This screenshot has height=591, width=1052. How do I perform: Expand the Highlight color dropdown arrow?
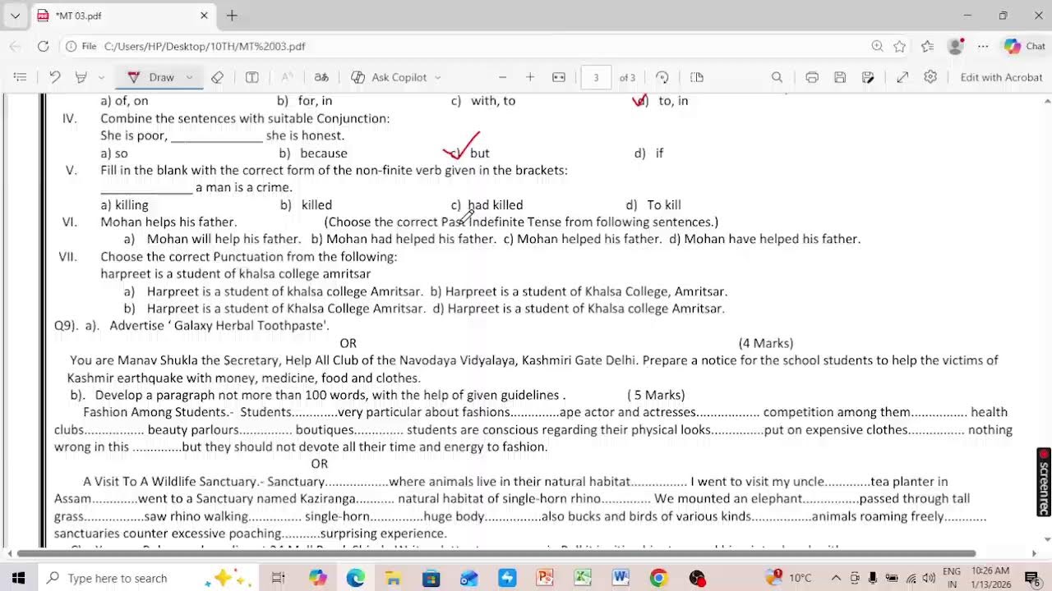point(101,77)
